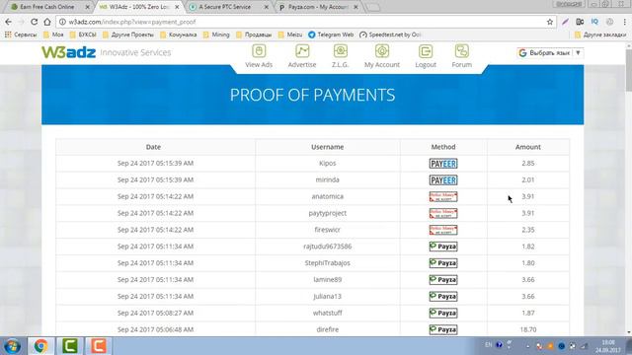Open the Forum icon
The height and width of the screenshot is (355, 632).
click(x=462, y=51)
